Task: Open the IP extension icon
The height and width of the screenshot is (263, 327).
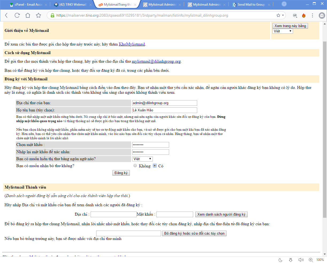Action: 295,16
